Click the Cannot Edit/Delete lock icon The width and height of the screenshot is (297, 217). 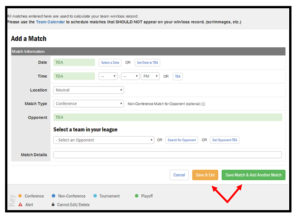point(52,205)
